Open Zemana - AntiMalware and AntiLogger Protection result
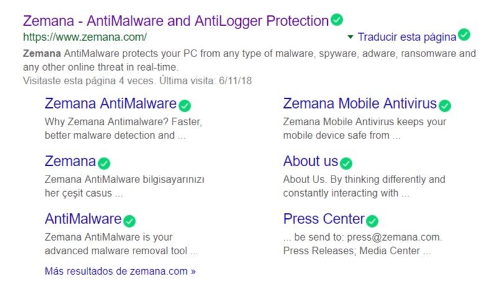 176,21
